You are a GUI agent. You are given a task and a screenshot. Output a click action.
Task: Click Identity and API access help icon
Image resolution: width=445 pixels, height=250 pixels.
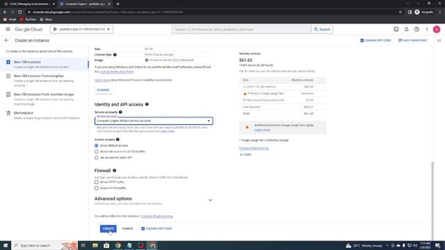(x=147, y=104)
